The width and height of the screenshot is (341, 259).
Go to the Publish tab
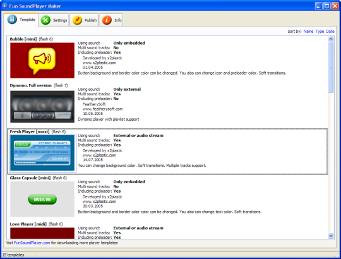85,20
